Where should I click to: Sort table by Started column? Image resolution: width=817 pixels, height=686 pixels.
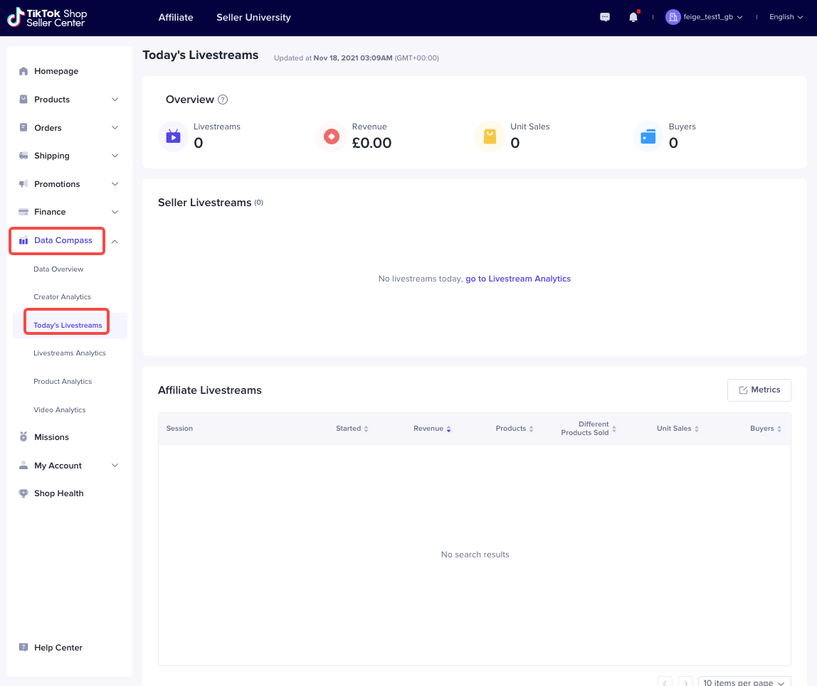pyautogui.click(x=352, y=429)
